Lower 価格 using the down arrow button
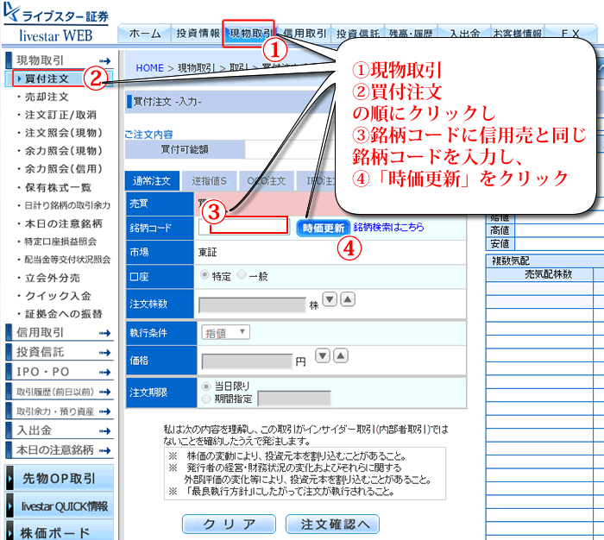 click(x=321, y=355)
